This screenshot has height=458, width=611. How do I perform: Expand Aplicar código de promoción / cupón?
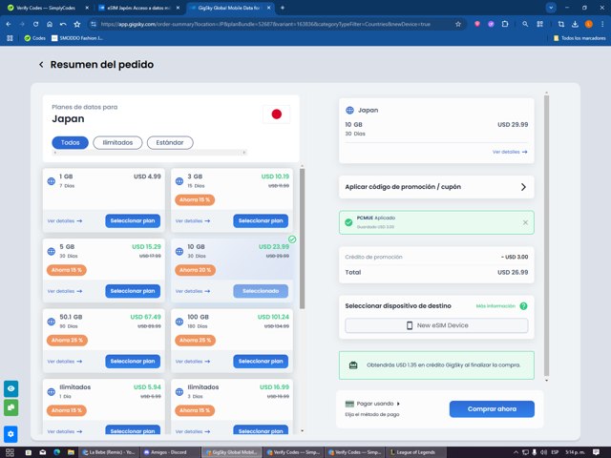[x=436, y=187]
